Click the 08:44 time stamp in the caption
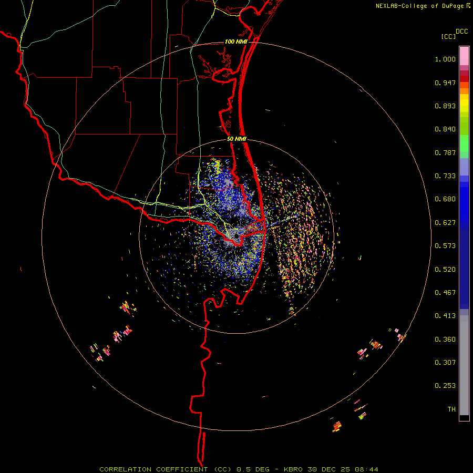 (366, 469)
